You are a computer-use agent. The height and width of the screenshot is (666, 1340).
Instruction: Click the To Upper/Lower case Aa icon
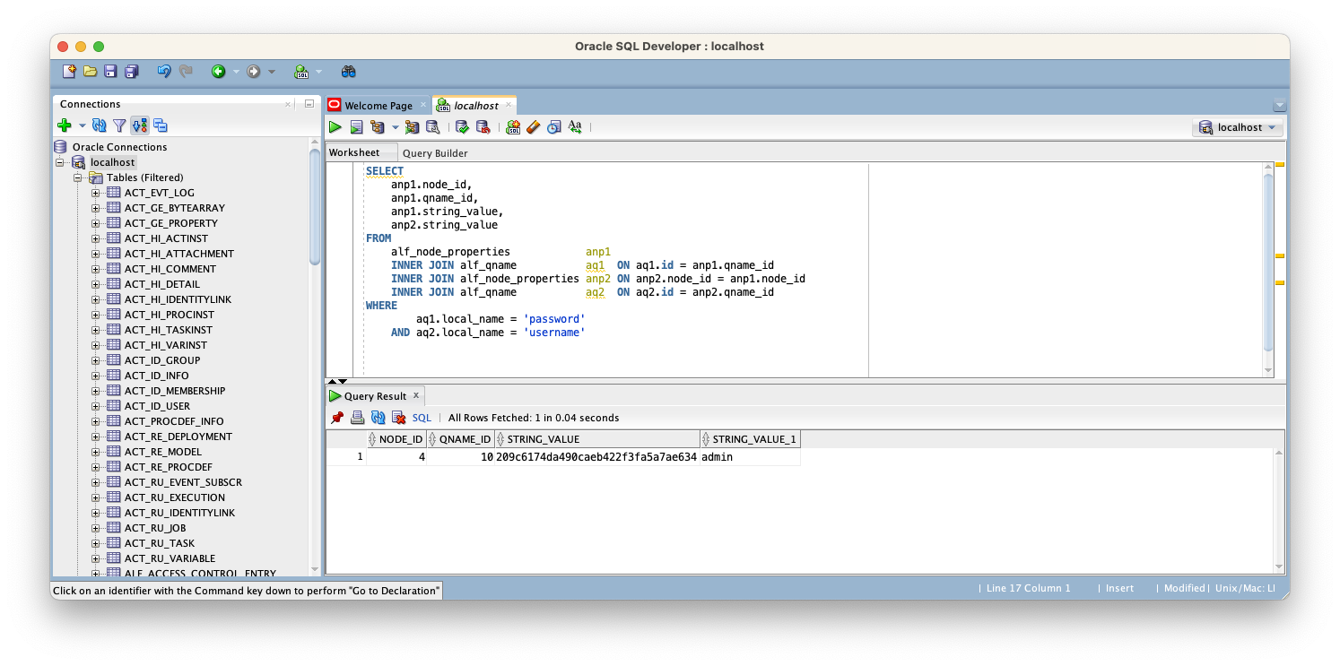pos(575,127)
